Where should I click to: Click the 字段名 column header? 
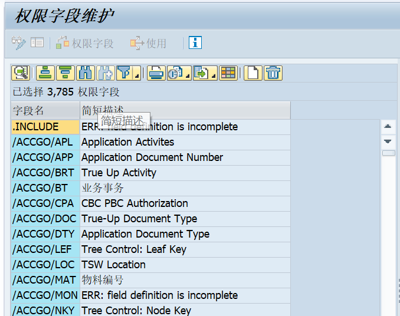[x=45, y=110]
